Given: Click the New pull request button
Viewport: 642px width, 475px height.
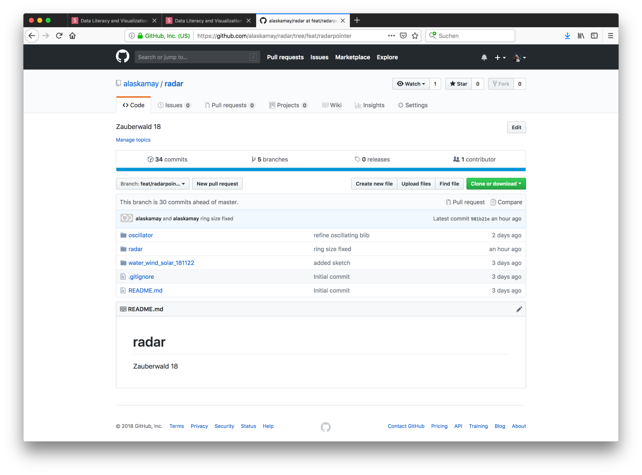Looking at the screenshot, I should 217,184.
